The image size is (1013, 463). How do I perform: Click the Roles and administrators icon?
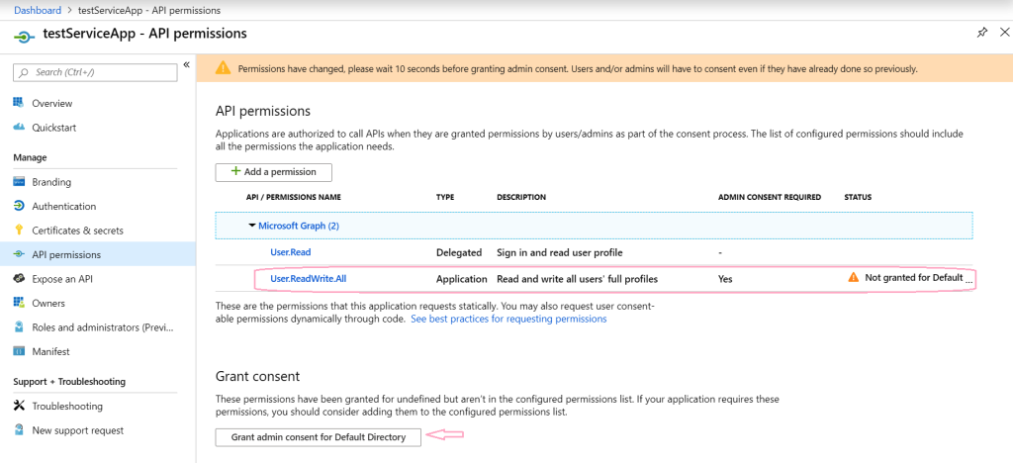pos(19,327)
